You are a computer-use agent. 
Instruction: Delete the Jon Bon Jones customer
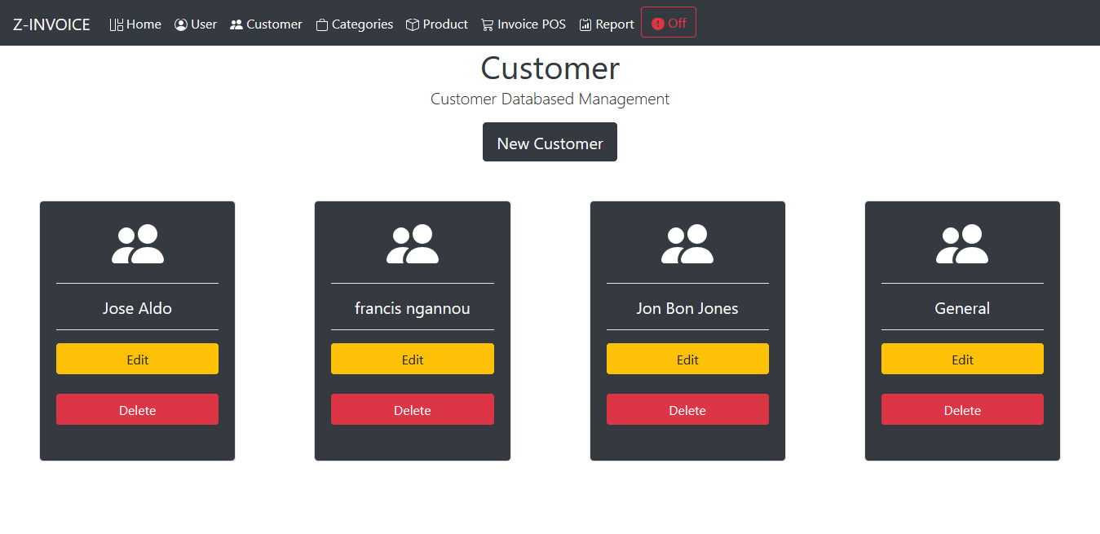point(687,409)
